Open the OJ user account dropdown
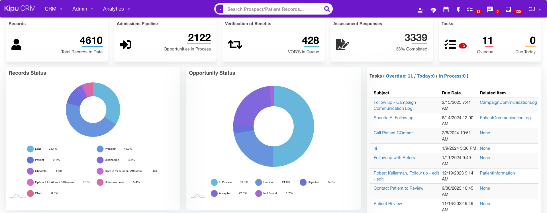This screenshot has height=213, width=547. pos(534,9)
